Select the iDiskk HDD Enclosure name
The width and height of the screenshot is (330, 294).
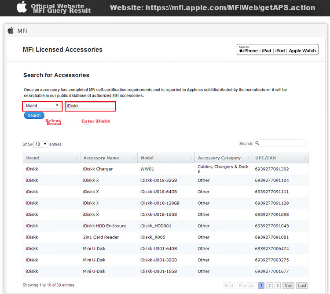pos(105,226)
